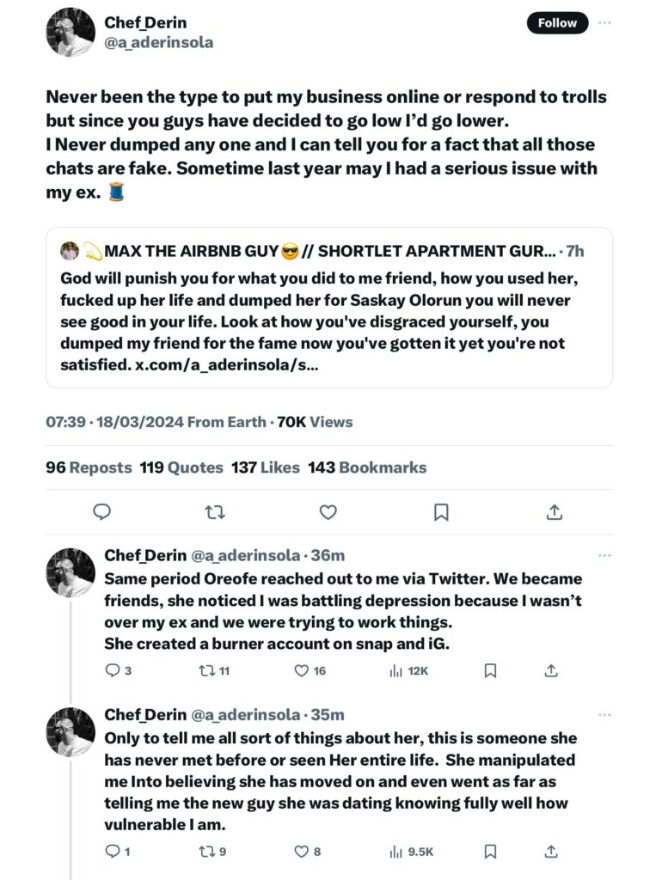Click the Follow button
Screen dimensions: 656x880
click(557, 23)
